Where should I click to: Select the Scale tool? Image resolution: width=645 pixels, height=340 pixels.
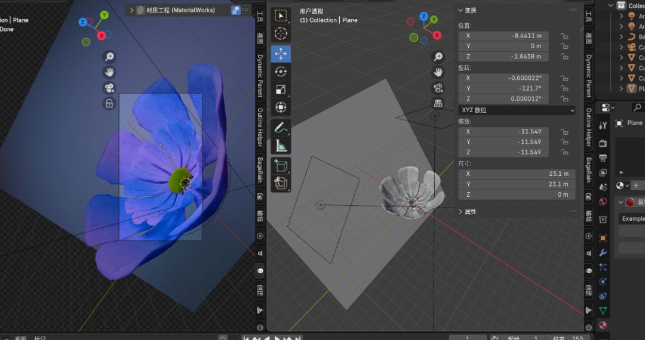click(280, 89)
